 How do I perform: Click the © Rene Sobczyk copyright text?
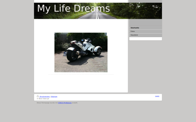(x=43, y=99)
